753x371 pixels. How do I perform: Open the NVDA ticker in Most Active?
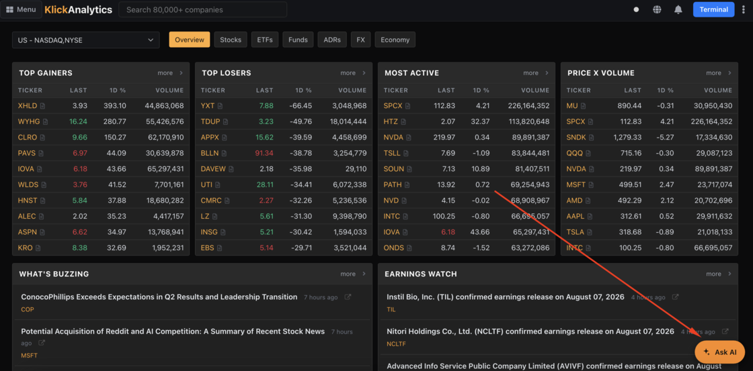(393, 138)
